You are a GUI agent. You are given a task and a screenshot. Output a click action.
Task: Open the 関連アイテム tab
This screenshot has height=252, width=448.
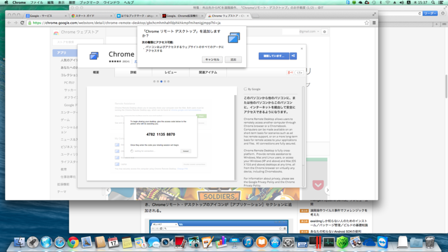[208, 73]
